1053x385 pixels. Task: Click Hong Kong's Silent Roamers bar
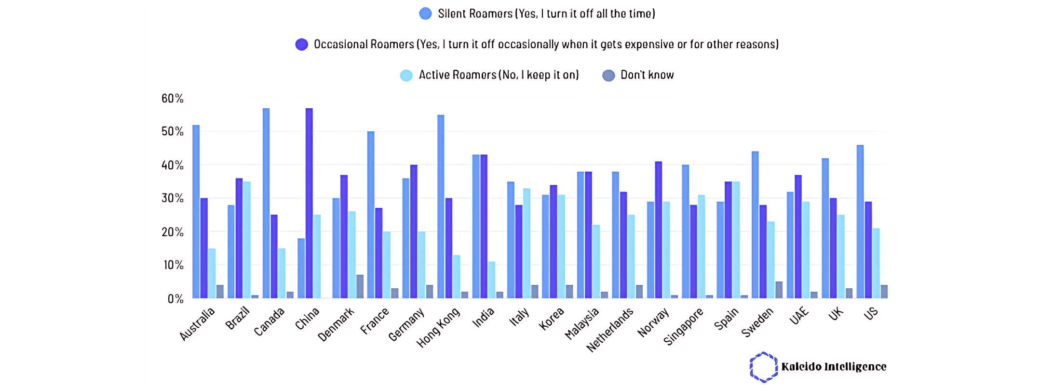click(x=441, y=206)
